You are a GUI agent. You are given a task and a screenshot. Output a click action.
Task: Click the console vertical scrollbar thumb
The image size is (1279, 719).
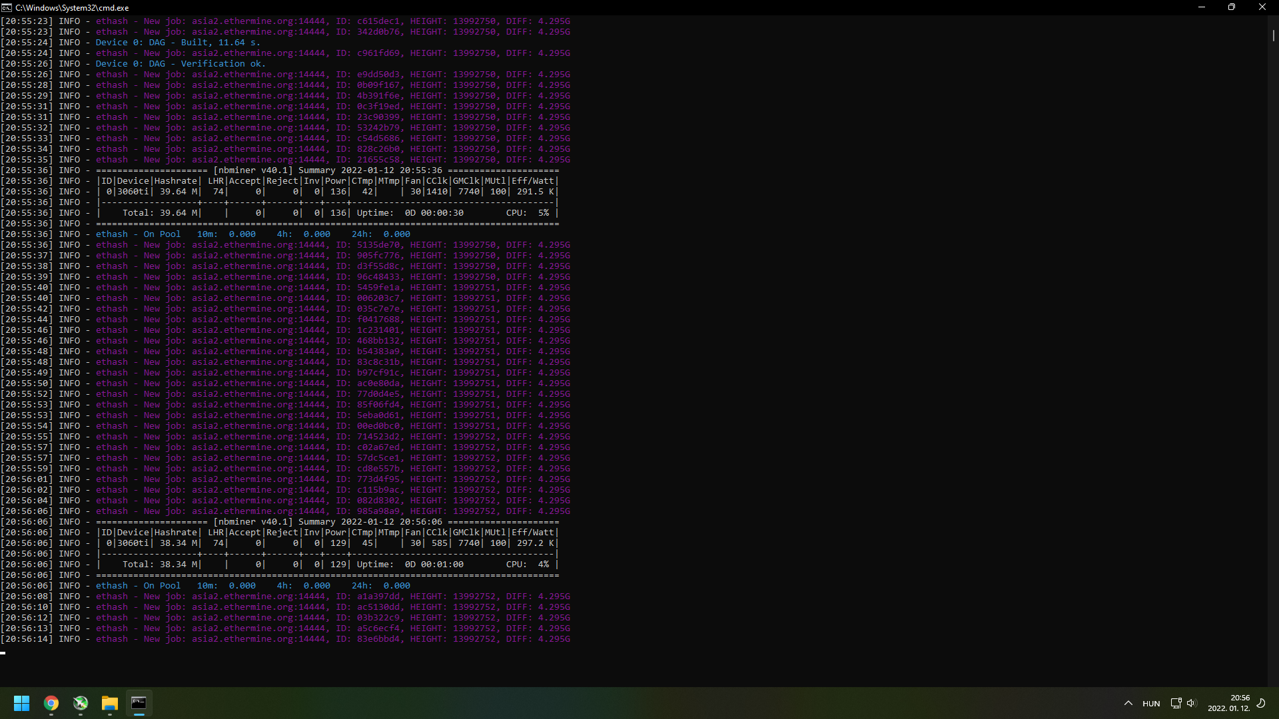click(1273, 35)
